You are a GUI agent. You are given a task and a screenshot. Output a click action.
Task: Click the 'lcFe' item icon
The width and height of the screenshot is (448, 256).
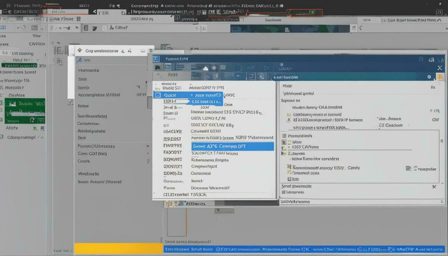289,179
